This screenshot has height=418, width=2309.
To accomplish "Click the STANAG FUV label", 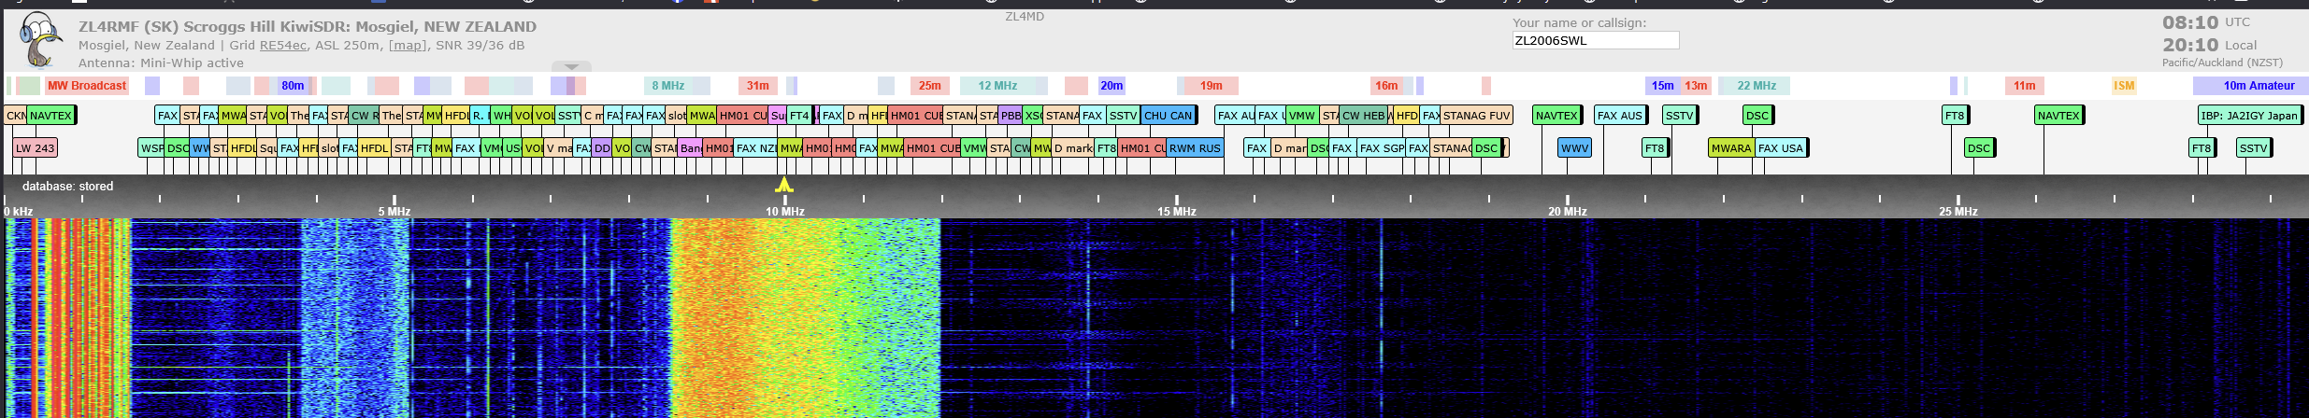I will (x=1475, y=116).
